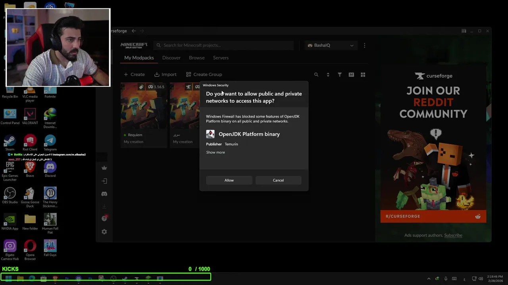
Task: Open File Explorer from the taskbar
Action: (x=20, y=278)
